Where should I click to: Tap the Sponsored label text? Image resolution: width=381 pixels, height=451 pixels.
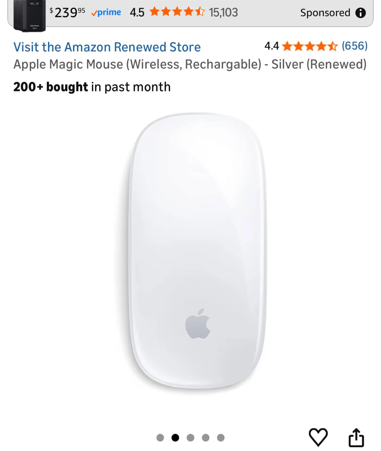click(x=325, y=13)
